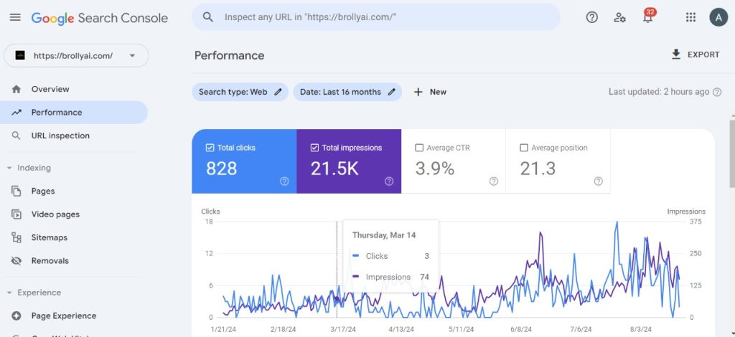The height and width of the screenshot is (337, 735).
Task: Click the 21.3 average position value
Action: [x=538, y=168]
